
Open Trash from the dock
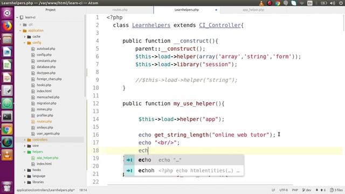pyautogui.click(x=7, y=186)
